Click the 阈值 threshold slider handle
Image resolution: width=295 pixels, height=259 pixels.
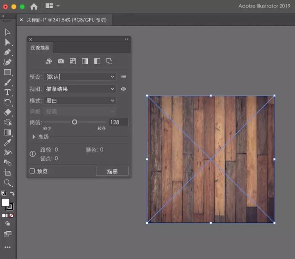[x=75, y=122]
